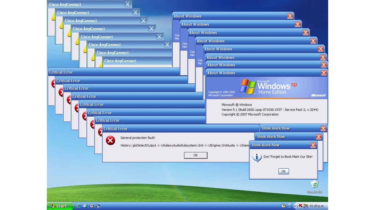Close the frontmost About Windows window

click(x=324, y=73)
